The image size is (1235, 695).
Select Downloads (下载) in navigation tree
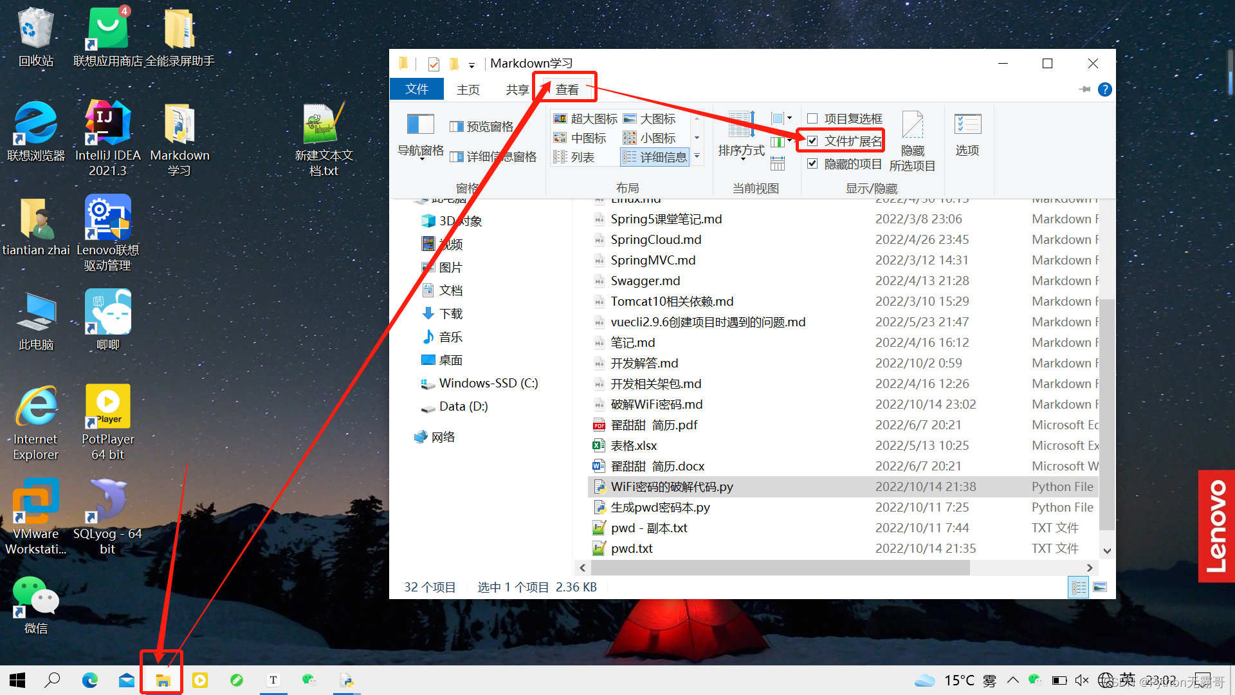450,313
